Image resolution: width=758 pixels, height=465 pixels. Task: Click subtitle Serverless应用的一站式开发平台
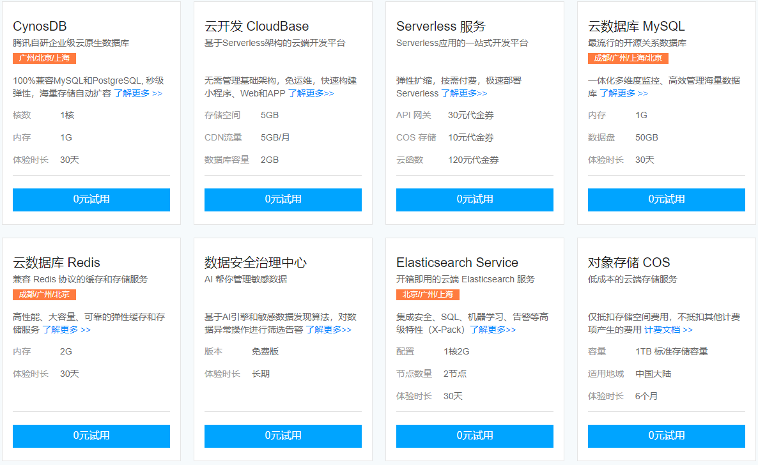(462, 43)
